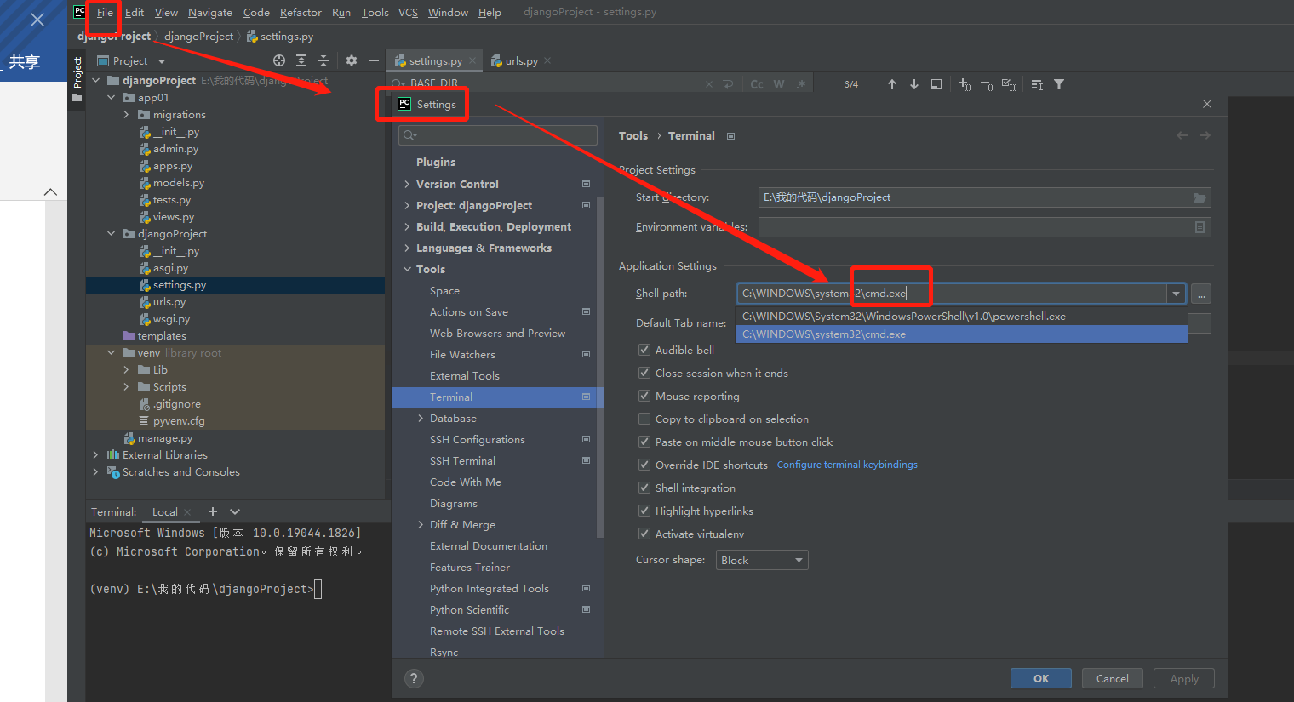The height and width of the screenshot is (702, 1294).
Task: Toggle Override IDE shortcuts checkbox
Action: (x=644, y=465)
